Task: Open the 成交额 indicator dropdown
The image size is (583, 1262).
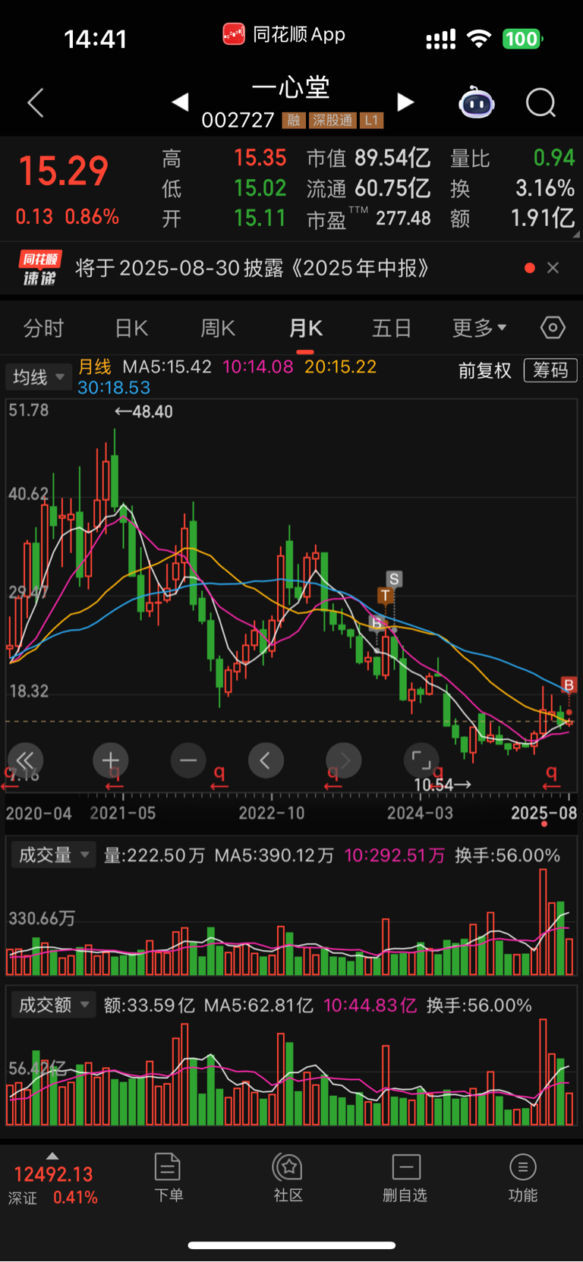Action: tap(53, 1005)
